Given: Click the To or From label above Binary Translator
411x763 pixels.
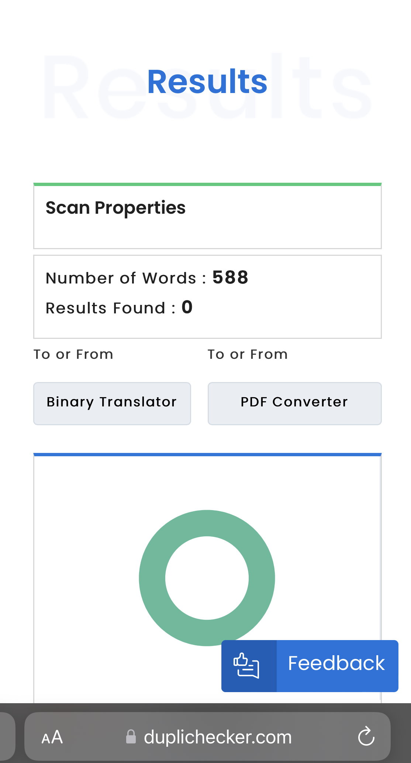Looking at the screenshot, I should [x=73, y=354].
